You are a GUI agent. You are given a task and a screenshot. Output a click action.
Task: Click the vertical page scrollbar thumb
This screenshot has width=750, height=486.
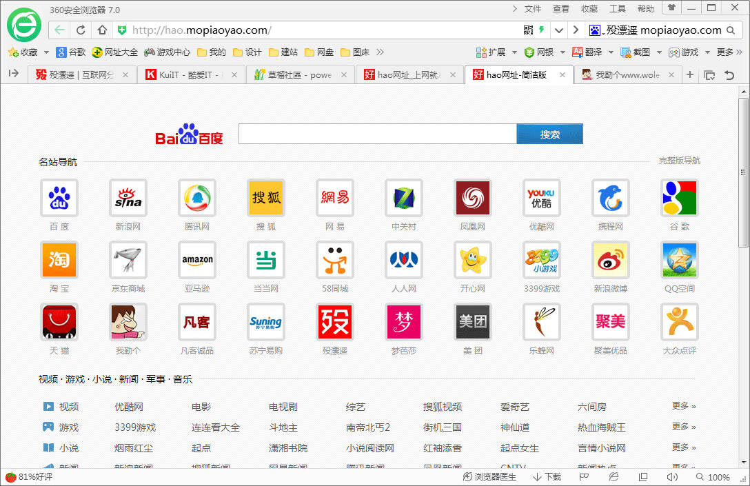pyautogui.click(x=743, y=172)
